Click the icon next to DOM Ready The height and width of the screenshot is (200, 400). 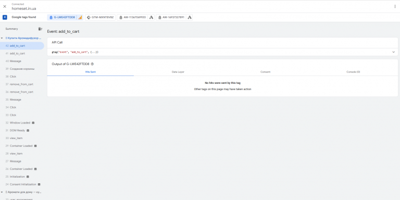click(x=28, y=130)
